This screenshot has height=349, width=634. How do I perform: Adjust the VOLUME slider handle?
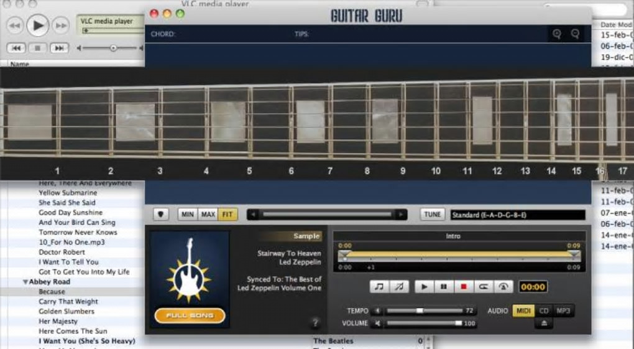tap(459, 323)
